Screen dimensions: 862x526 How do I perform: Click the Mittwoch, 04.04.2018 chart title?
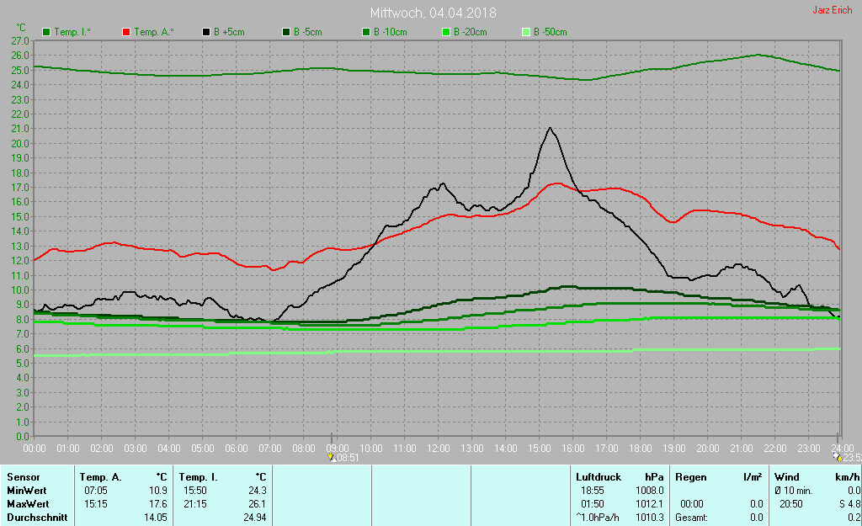click(433, 13)
